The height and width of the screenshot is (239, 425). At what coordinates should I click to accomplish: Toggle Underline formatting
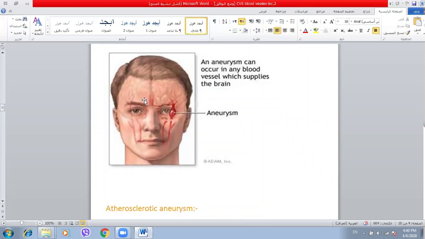point(361,31)
